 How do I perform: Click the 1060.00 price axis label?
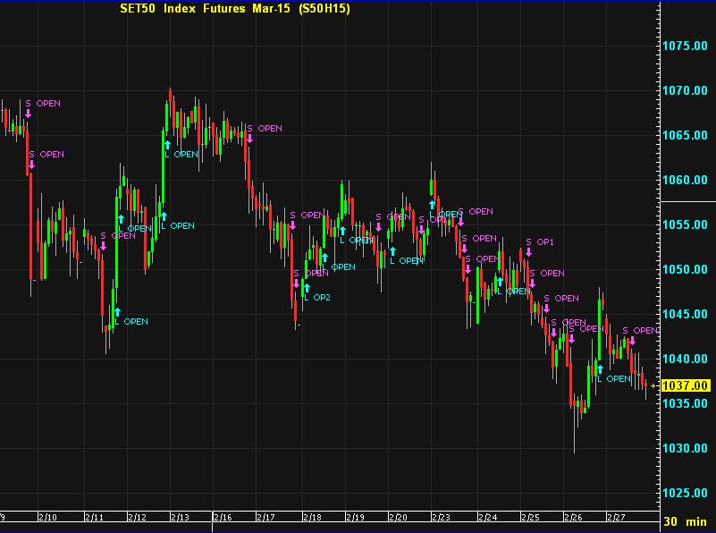click(x=687, y=180)
